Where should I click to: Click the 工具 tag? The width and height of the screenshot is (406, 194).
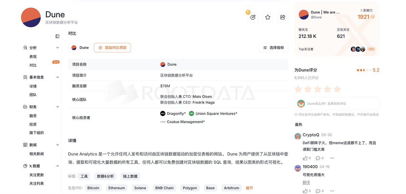pos(84,176)
